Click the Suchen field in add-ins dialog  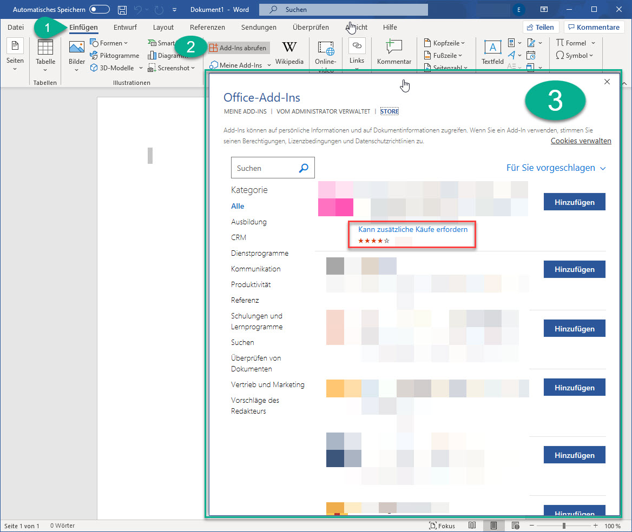tap(264, 168)
